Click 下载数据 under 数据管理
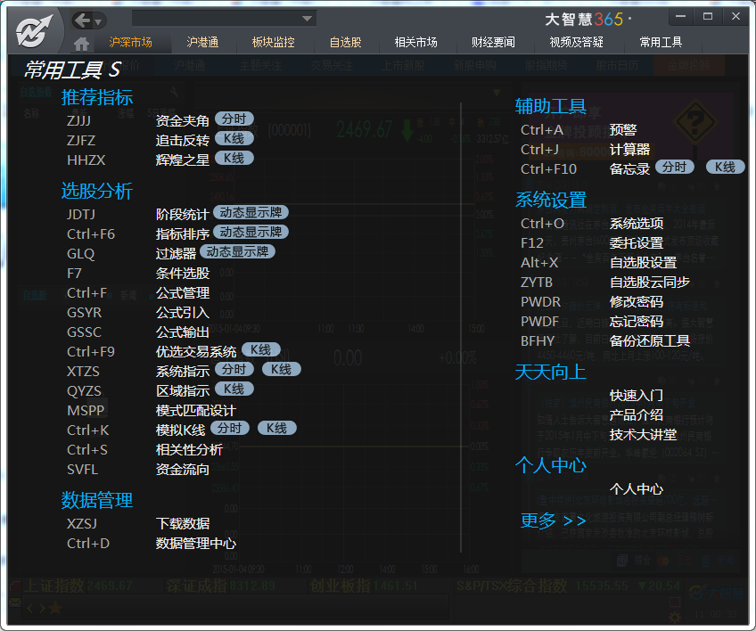 tap(183, 524)
